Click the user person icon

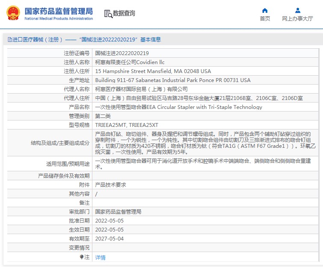tap(297, 10)
